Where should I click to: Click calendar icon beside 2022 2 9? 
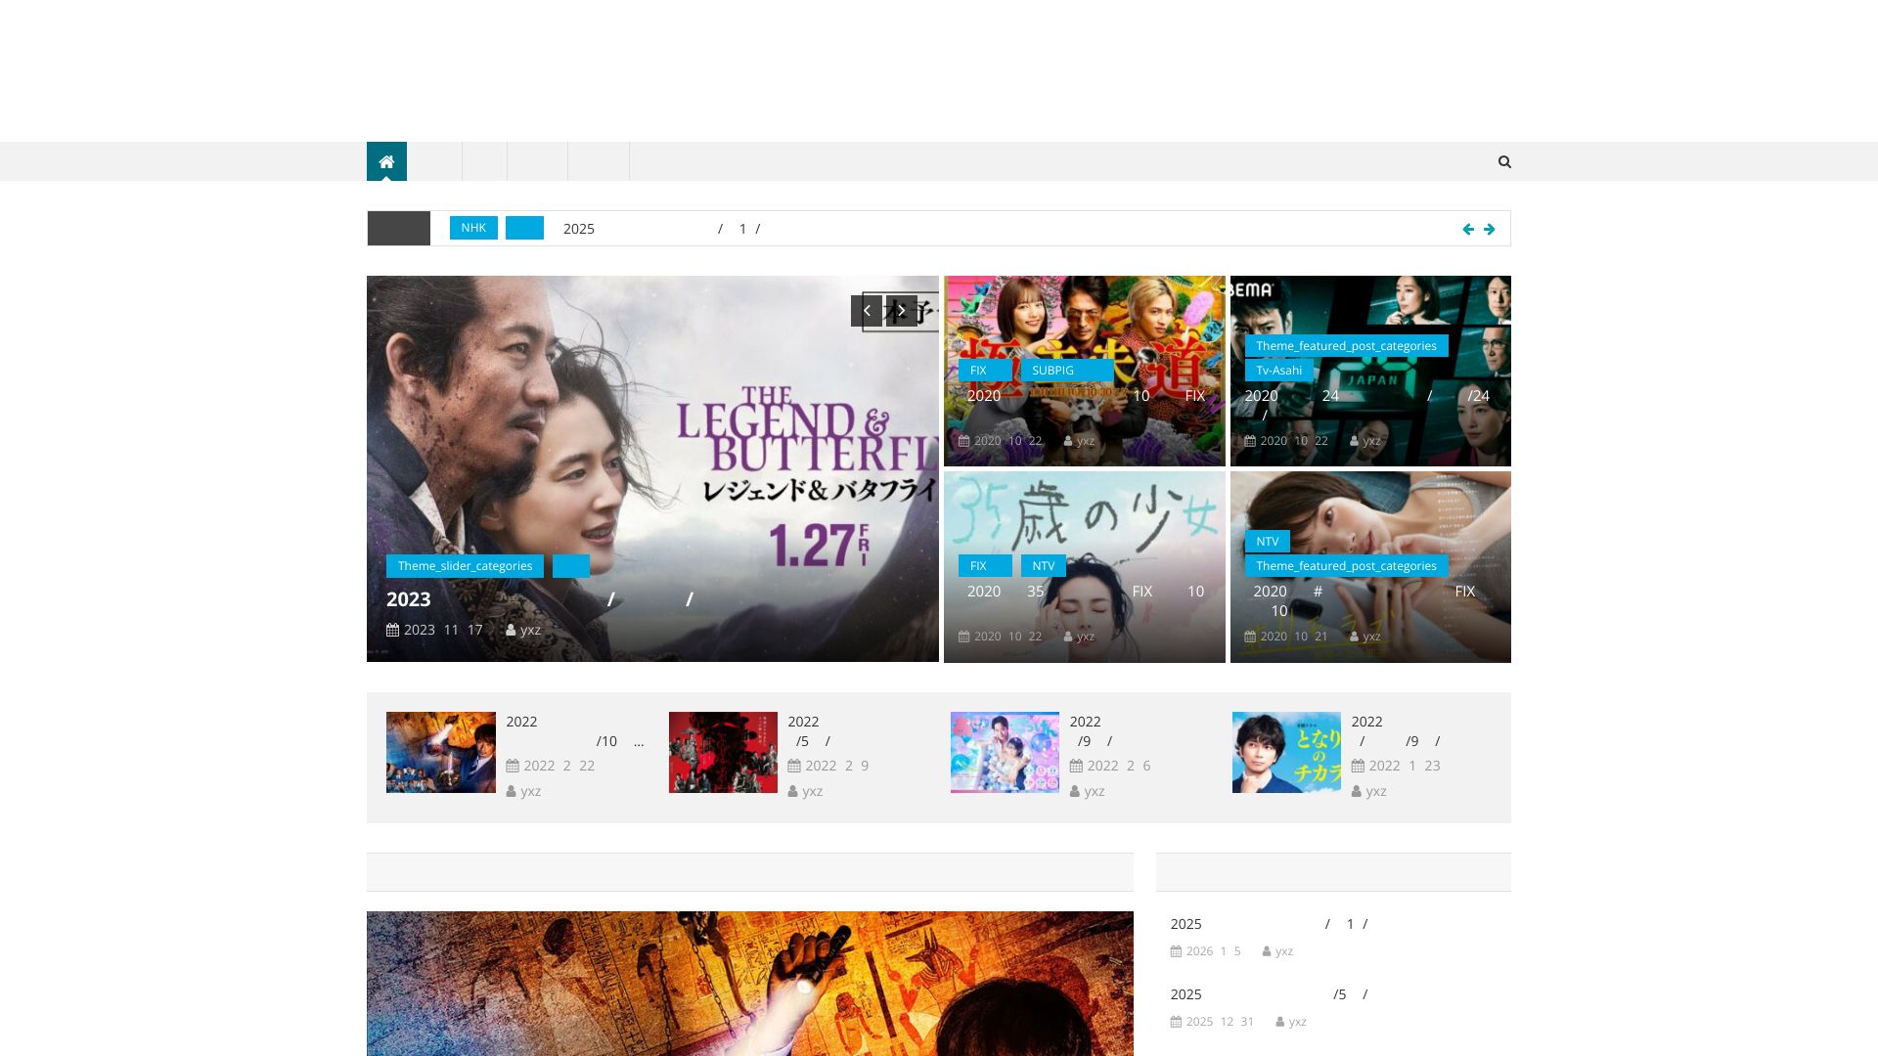pyautogui.click(x=794, y=766)
